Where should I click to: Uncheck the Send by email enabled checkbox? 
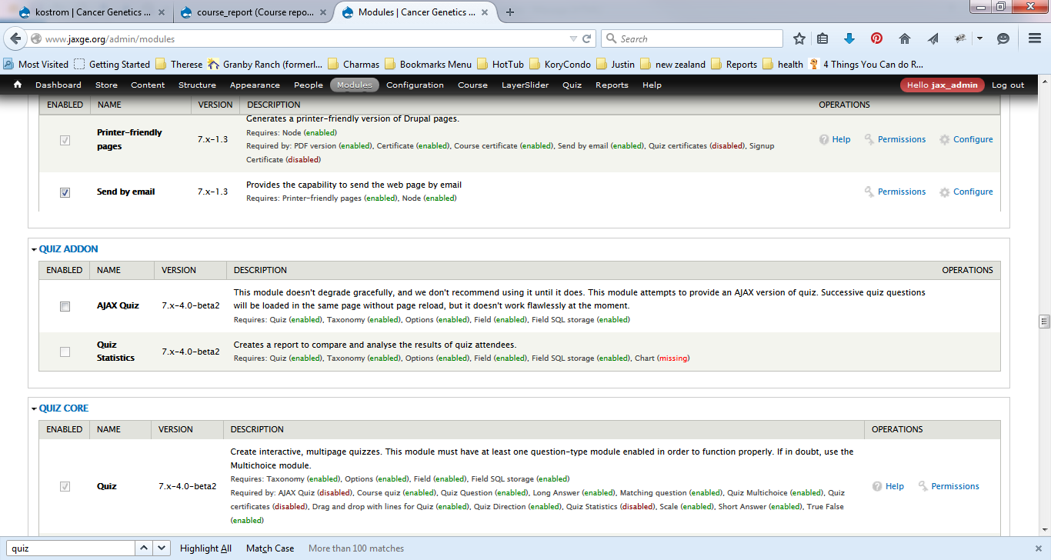[65, 192]
